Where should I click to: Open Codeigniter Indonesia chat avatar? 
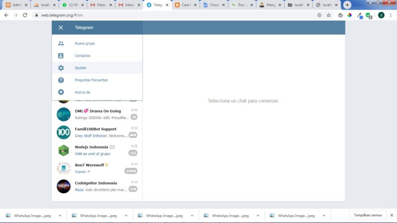pos(64,186)
